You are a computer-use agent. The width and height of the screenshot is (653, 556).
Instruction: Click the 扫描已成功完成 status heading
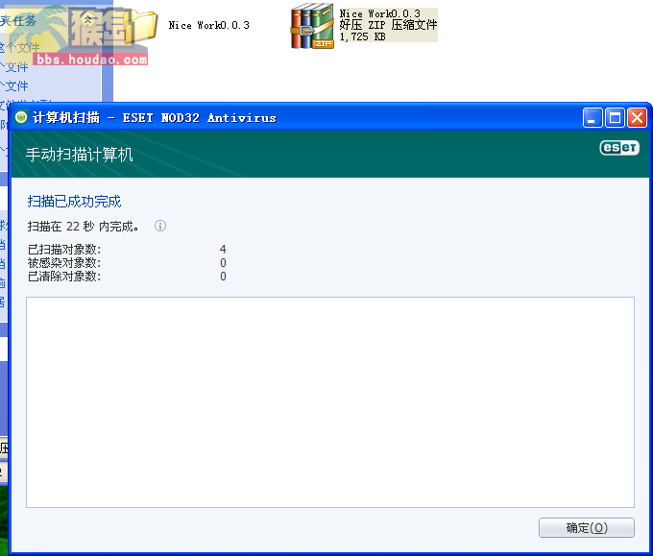(x=74, y=201)
